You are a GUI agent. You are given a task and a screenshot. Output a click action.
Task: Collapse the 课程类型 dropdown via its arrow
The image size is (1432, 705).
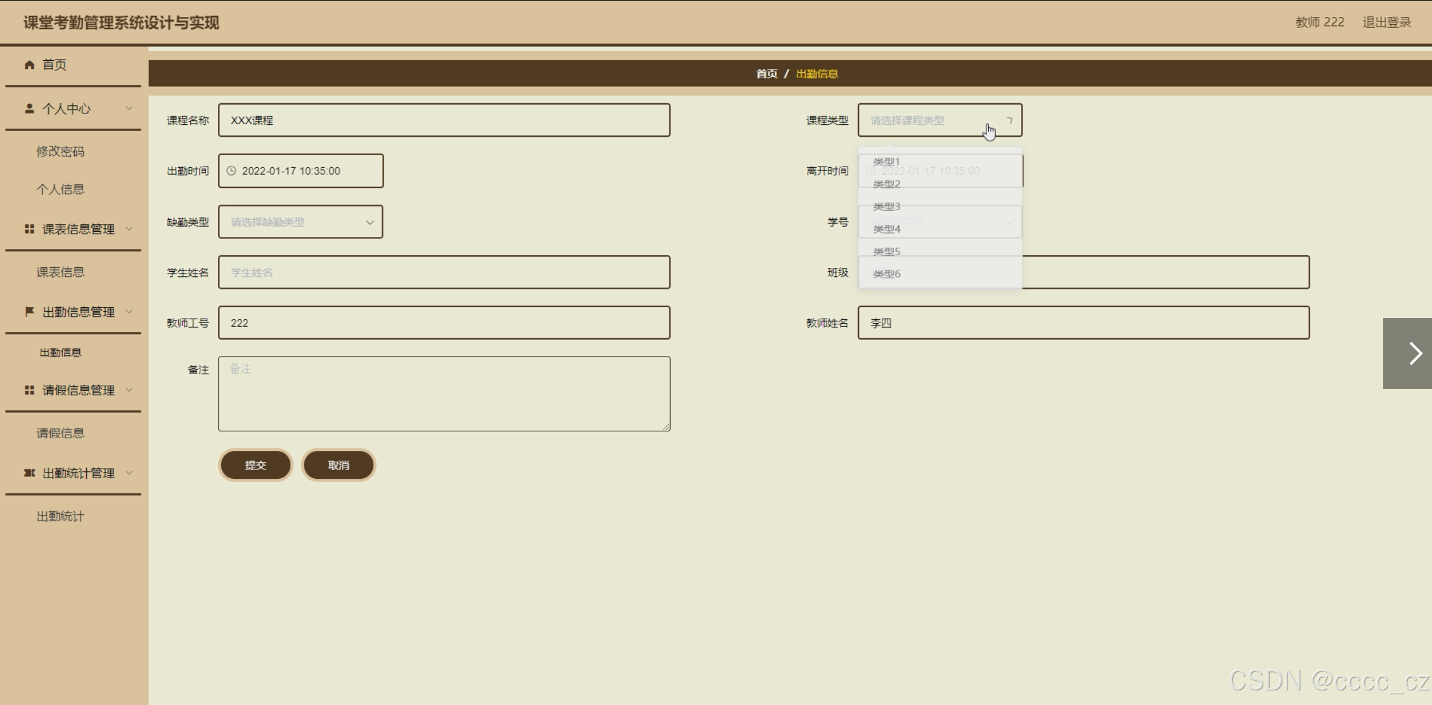click(1009, 120)
